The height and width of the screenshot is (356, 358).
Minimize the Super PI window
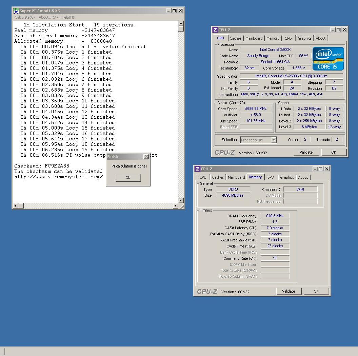(x=168, y=11)
